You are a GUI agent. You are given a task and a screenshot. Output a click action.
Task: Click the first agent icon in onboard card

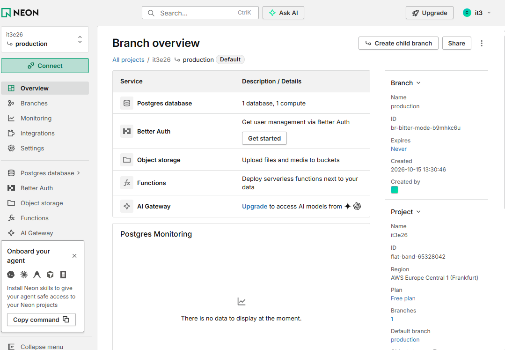point(11,275)
